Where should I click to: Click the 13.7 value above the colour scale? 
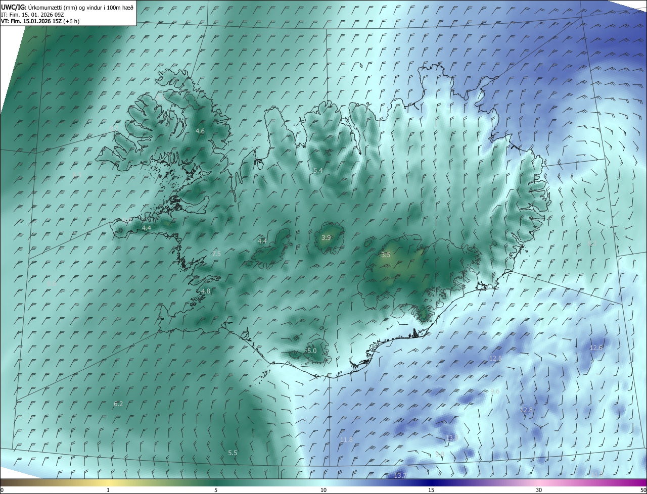coord(400,476)
